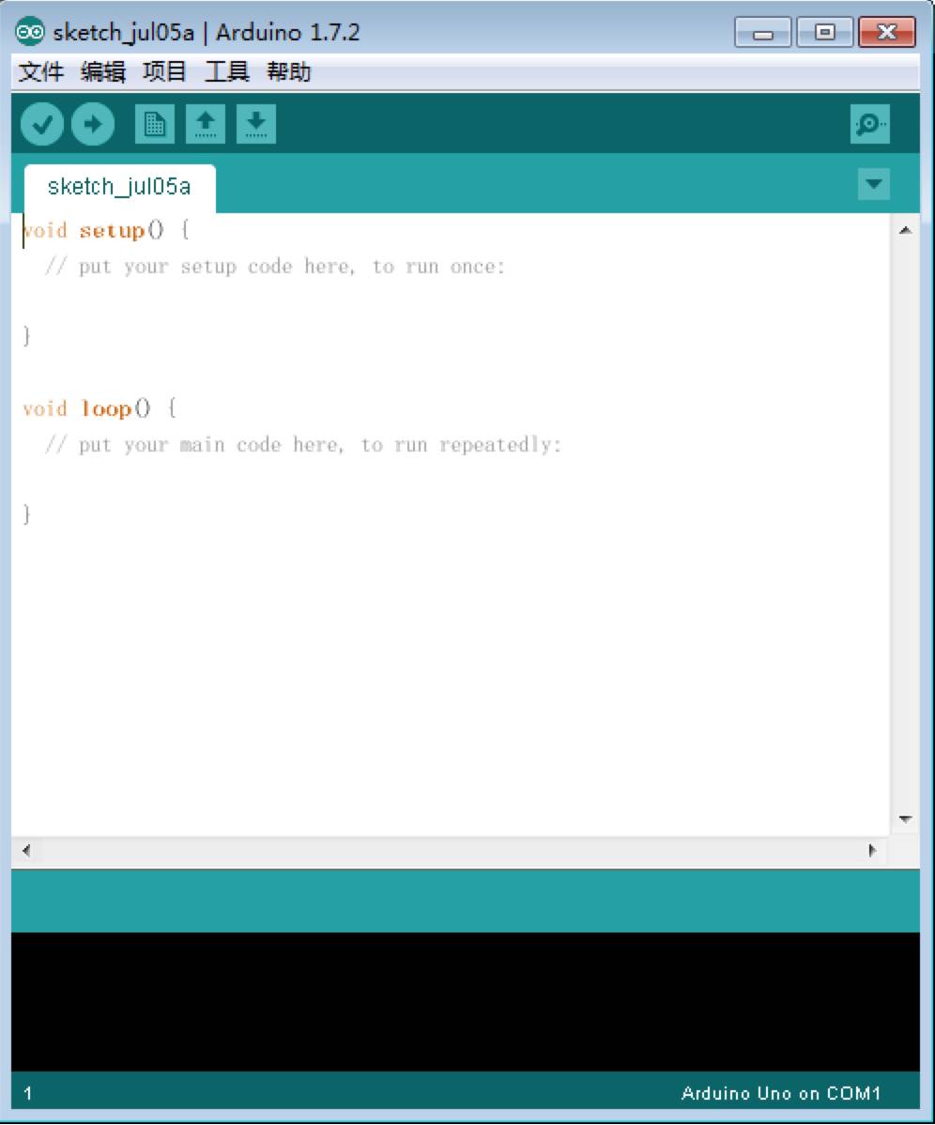
Task: Open the 工具 menu
Action: click(x=226, y=71)
